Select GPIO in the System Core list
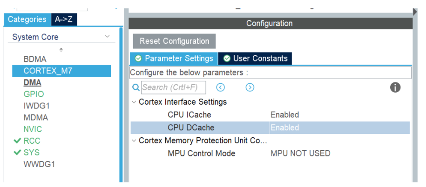 click(x=34, y=94)
